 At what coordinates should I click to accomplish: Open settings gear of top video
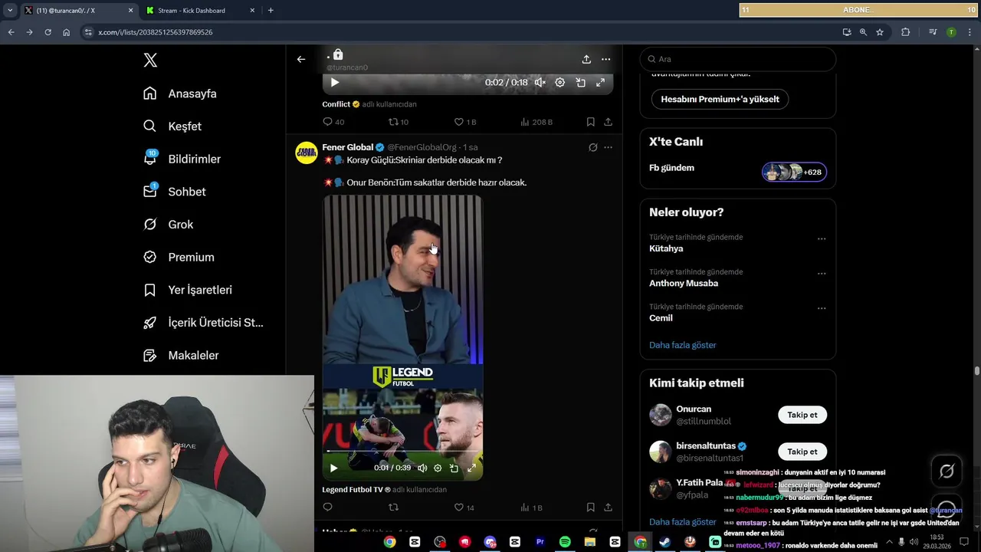point(560,82)
